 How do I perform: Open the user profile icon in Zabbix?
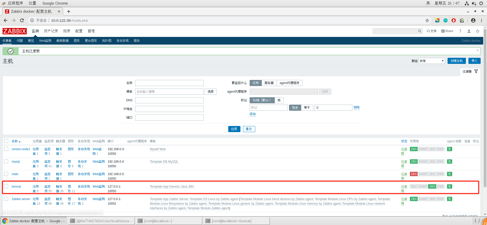(x=469, y=31)
